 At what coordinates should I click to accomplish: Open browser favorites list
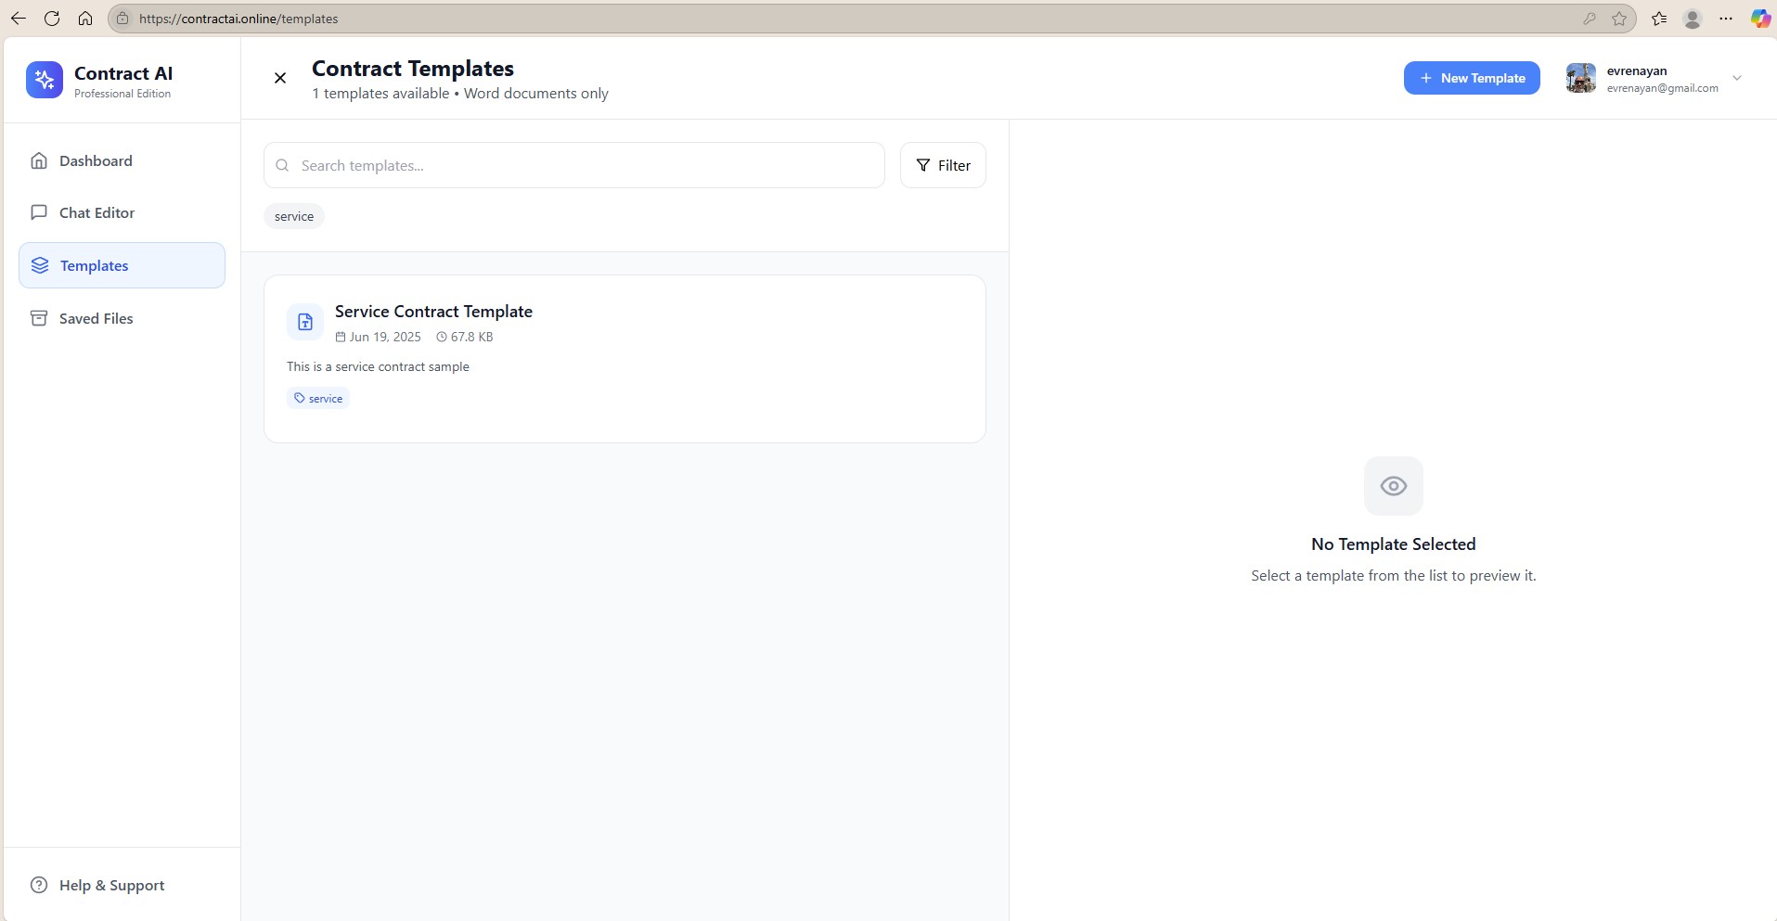tap(1659, 19)
